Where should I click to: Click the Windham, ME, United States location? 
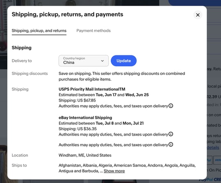click(x=85, y=155)
